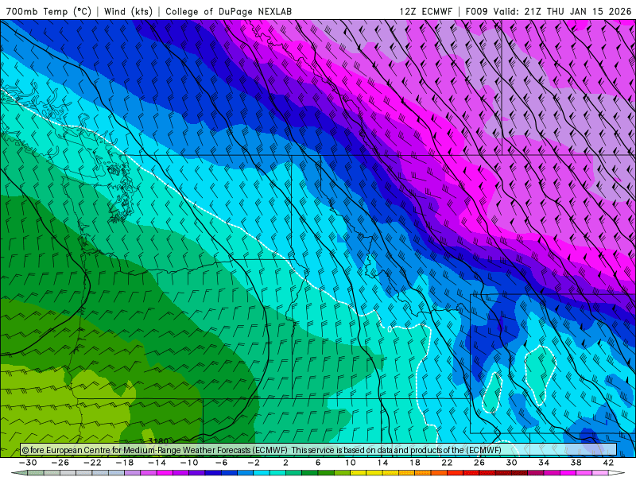
Task: Click the "18" color scale label
Action: click(x=414, y=463)
